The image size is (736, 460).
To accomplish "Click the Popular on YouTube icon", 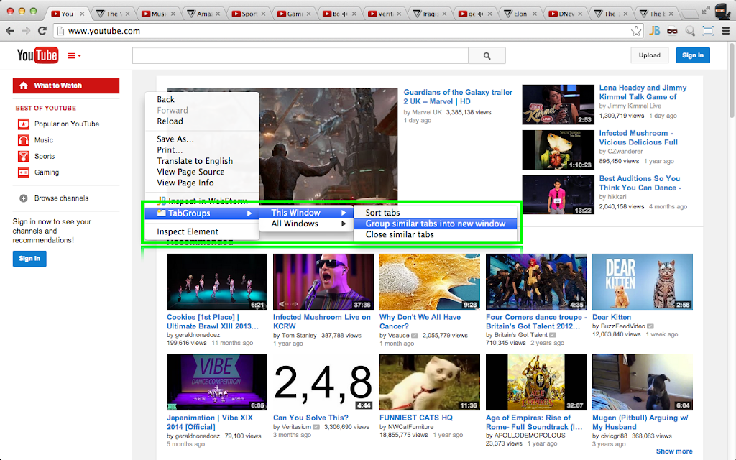I will click(x=24, y=124).
